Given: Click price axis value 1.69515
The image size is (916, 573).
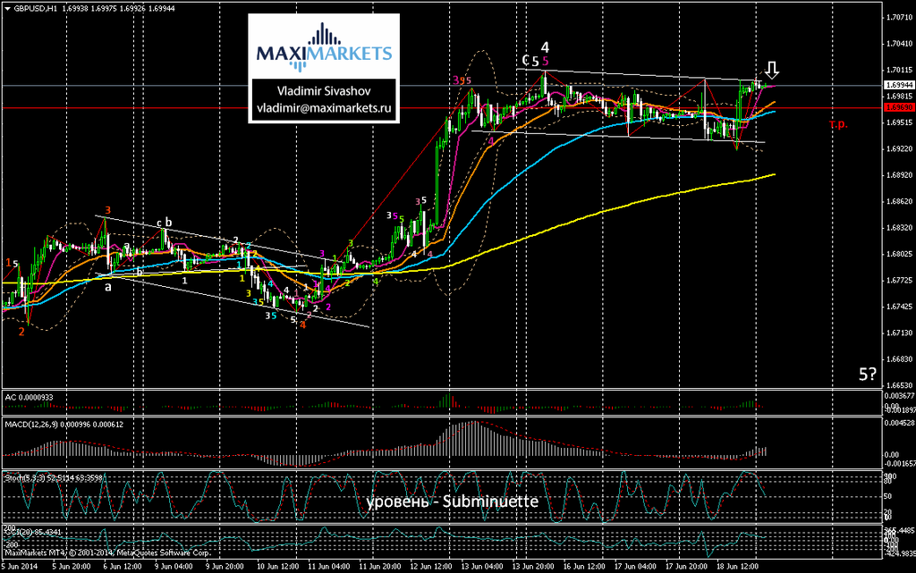Looking at the screenshot, I should pos(899,122).
